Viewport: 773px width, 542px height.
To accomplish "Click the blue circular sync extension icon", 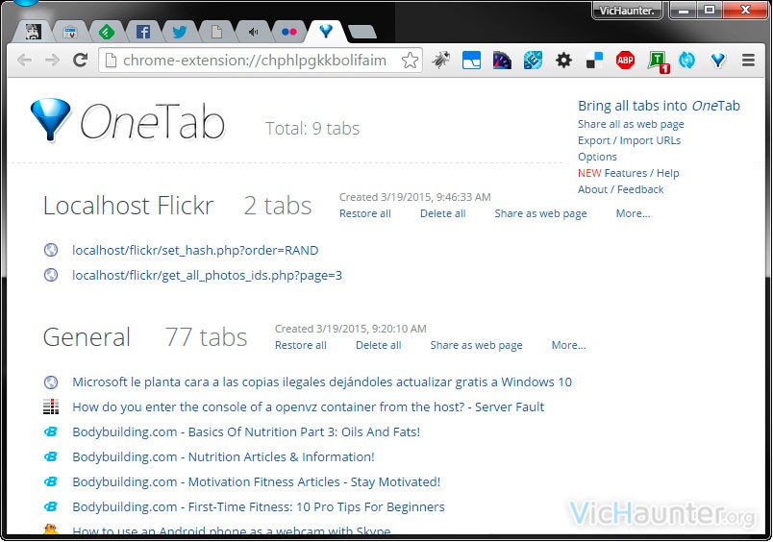I will 686,61.
